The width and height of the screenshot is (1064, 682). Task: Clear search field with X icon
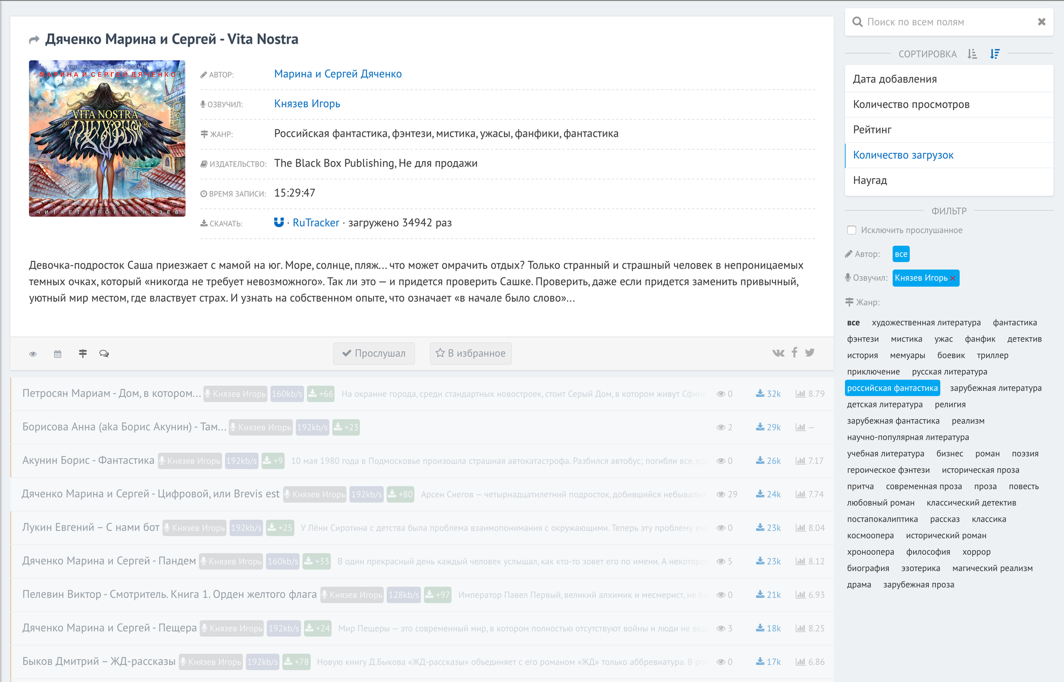click(1041, 22)
